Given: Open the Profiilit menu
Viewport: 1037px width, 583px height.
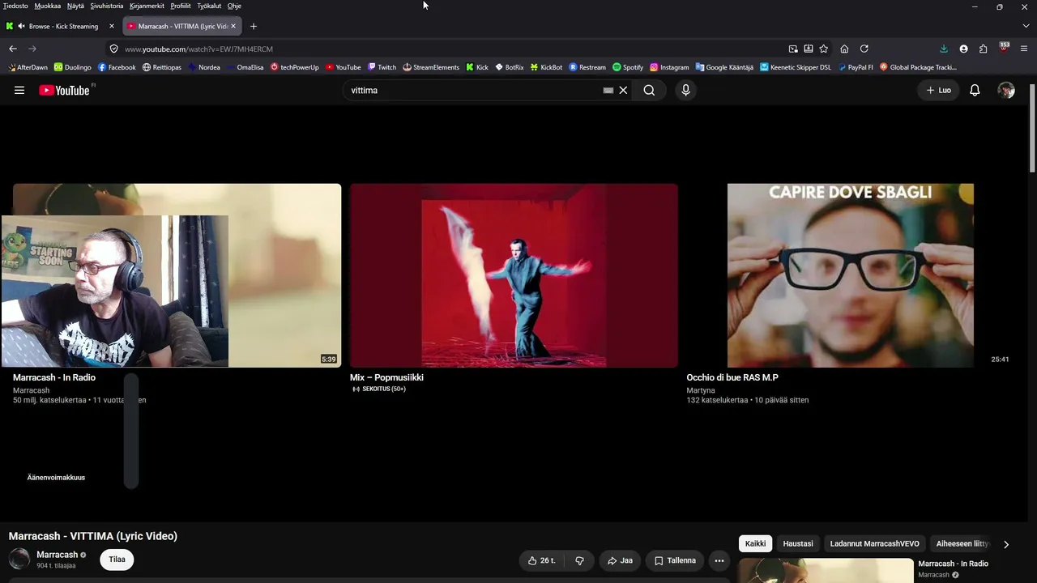Looking at the screenshot, I should 181,6.
